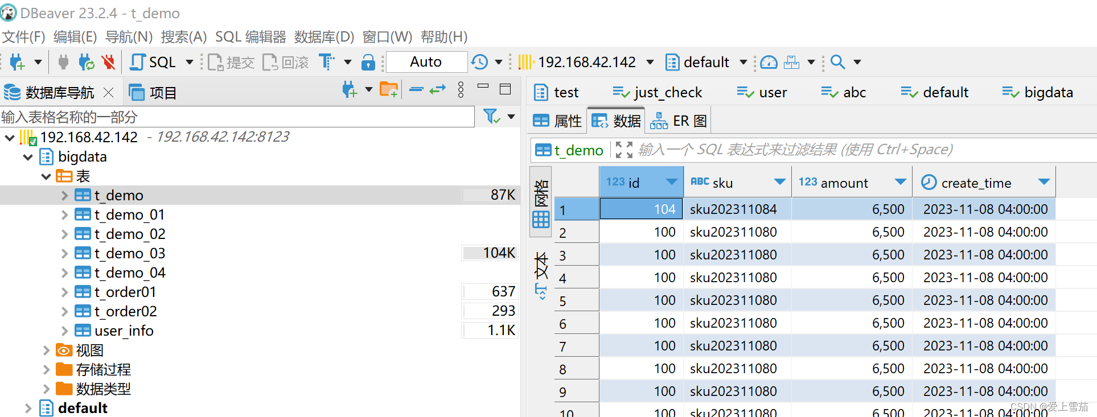Switch to the test editor tab
Viewport: 1097px width, 417px height.
556,92
